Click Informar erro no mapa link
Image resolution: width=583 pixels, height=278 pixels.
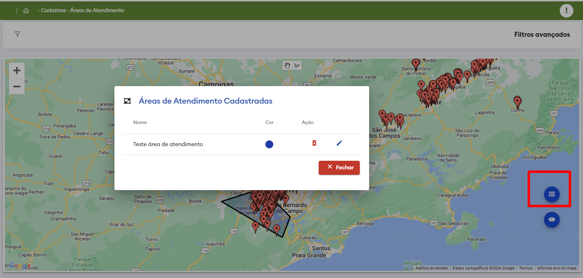tap(557, 268)
